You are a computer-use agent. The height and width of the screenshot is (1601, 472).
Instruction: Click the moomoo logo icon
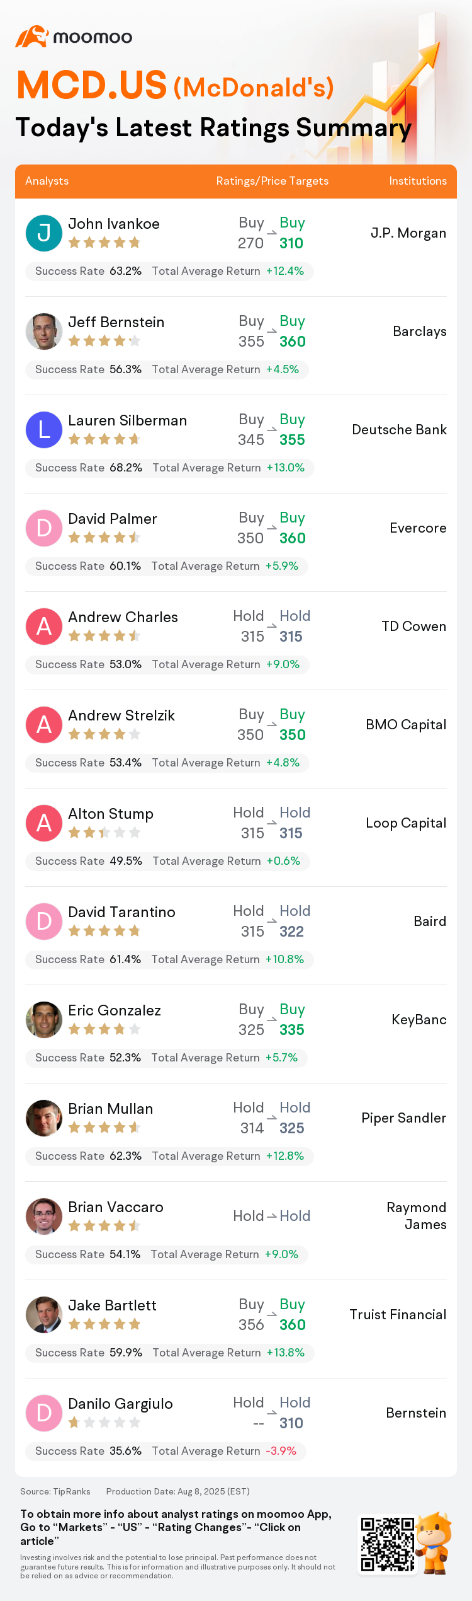[x=32, y=37]
